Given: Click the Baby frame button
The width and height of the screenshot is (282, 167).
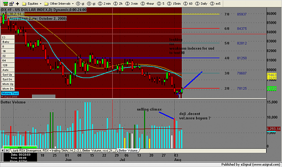Looking at the screenshot, I should [8, 42].
